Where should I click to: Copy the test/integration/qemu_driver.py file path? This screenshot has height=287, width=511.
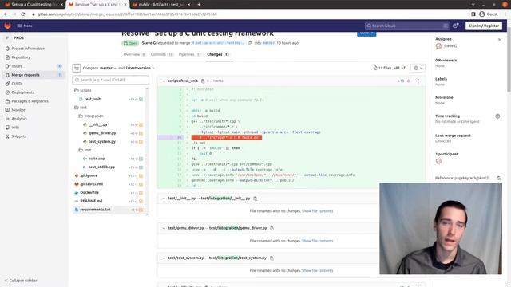271,228
